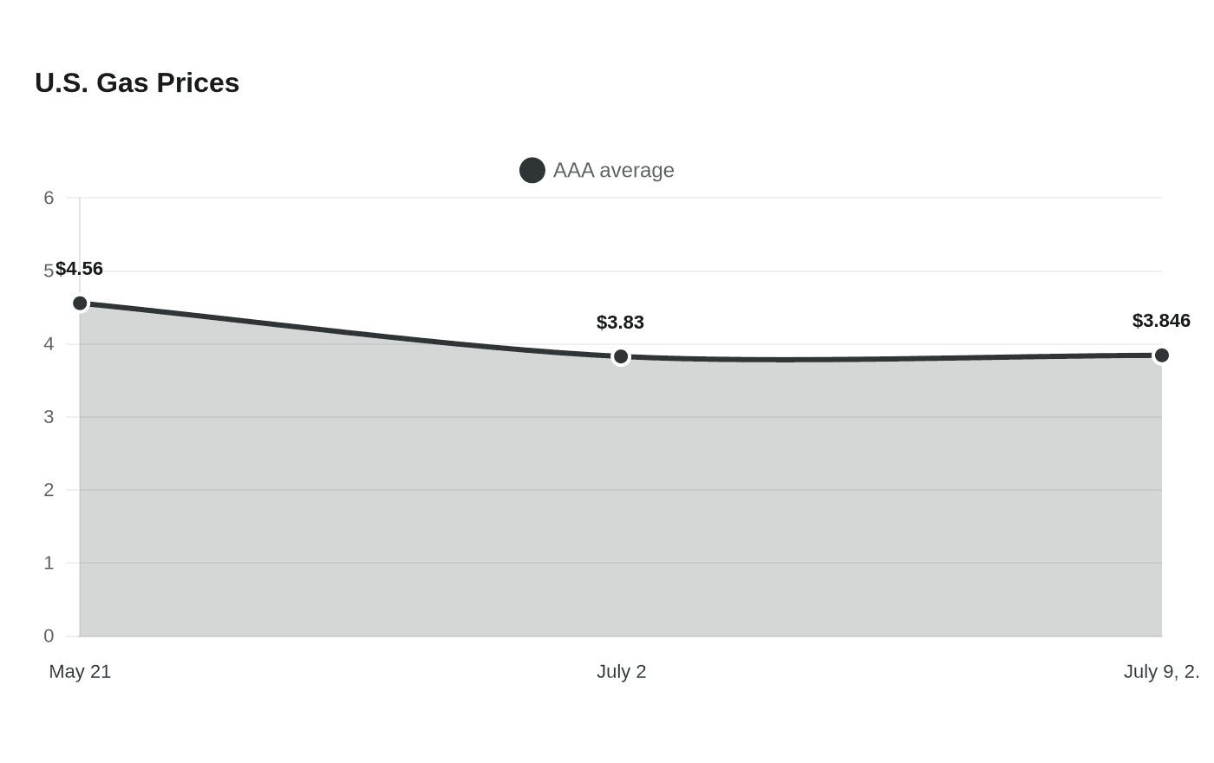Click the $3.846 data label

pyautogui.click(x=1161, y=321)
